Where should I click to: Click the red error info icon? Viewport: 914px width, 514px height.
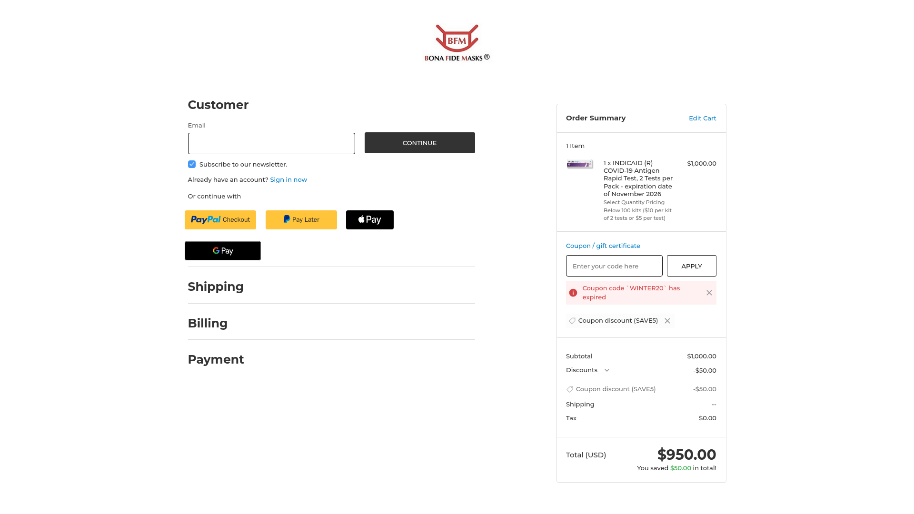[x=573, y=293]
